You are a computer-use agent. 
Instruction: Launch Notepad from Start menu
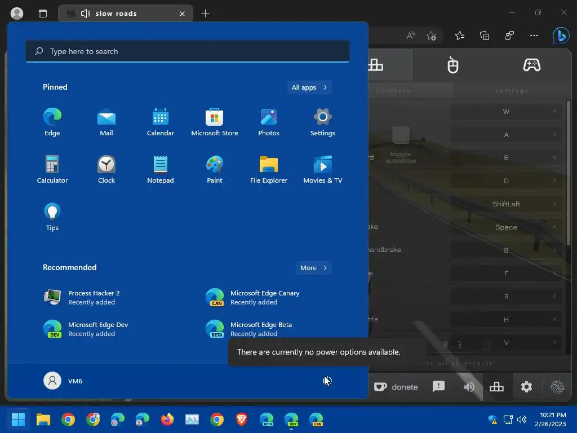161,169
